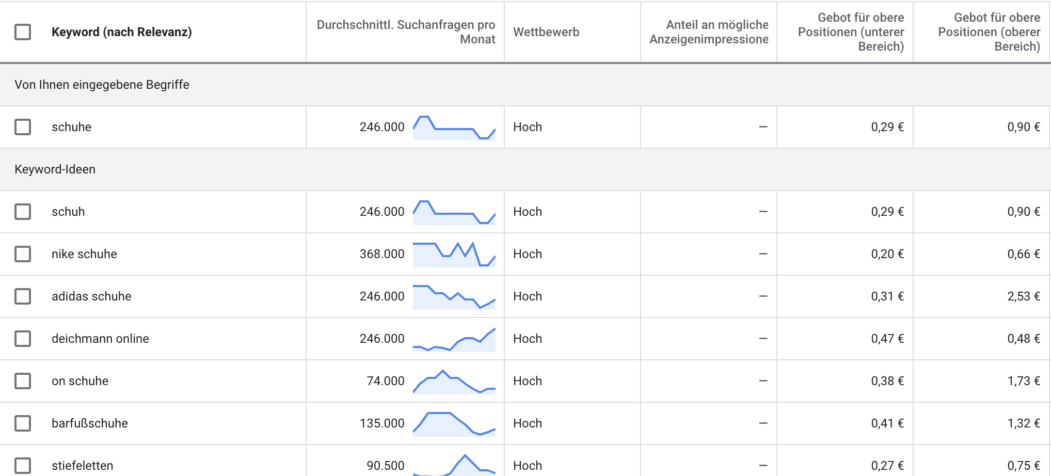Click the nike schuhe trend chart
This screenshot has width=1051, height=476.
click(x=454, y=254)
